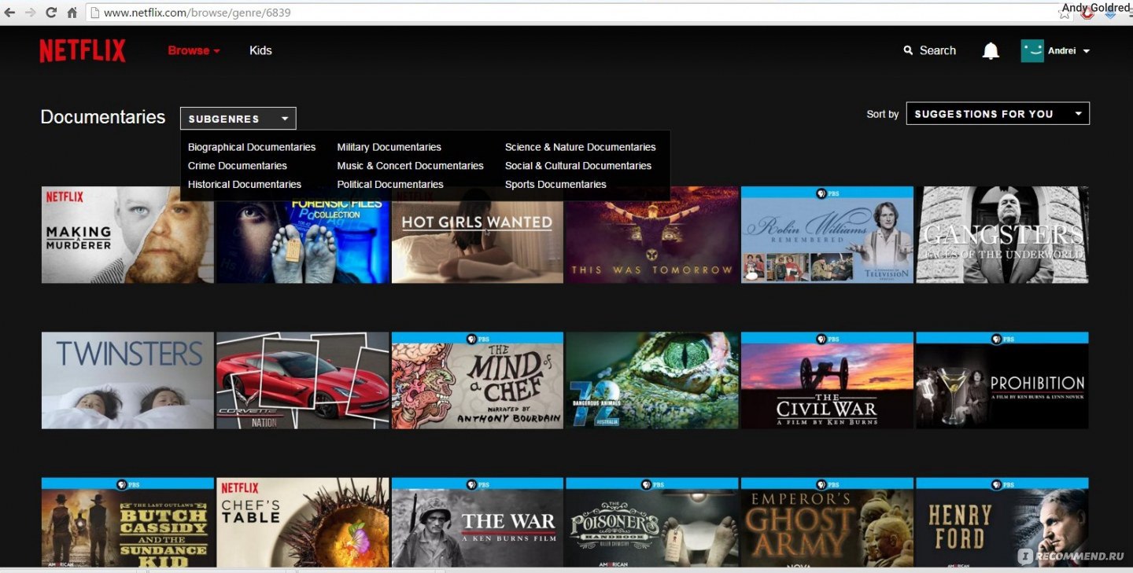This screenshot has height=573, width=1133.
Task: Open the Browse dropdown menu
Action: point(194,50)
